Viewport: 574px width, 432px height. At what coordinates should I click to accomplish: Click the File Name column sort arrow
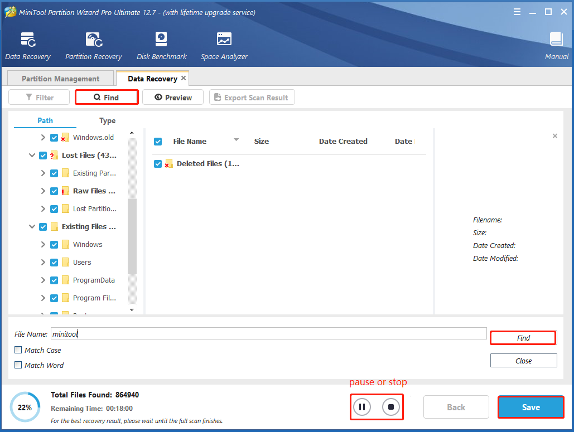[236, 140]
